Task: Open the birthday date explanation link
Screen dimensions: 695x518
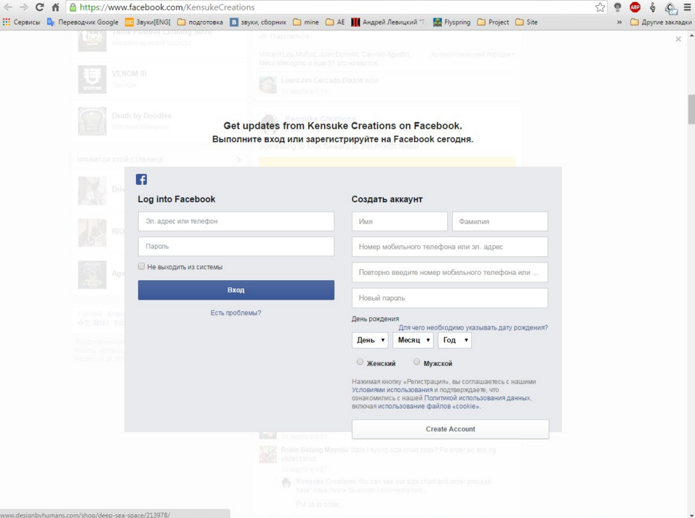Action: pos(473,327)
